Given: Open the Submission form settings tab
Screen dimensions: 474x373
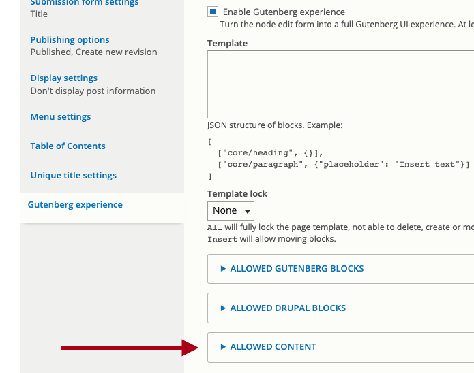Looking at the screenshot, I should (x=85, y=3).
